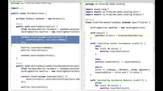163x91 pixels.
Task: Click 'CreditParamaterizedSpec' class name
Action: tap(107, 22)
